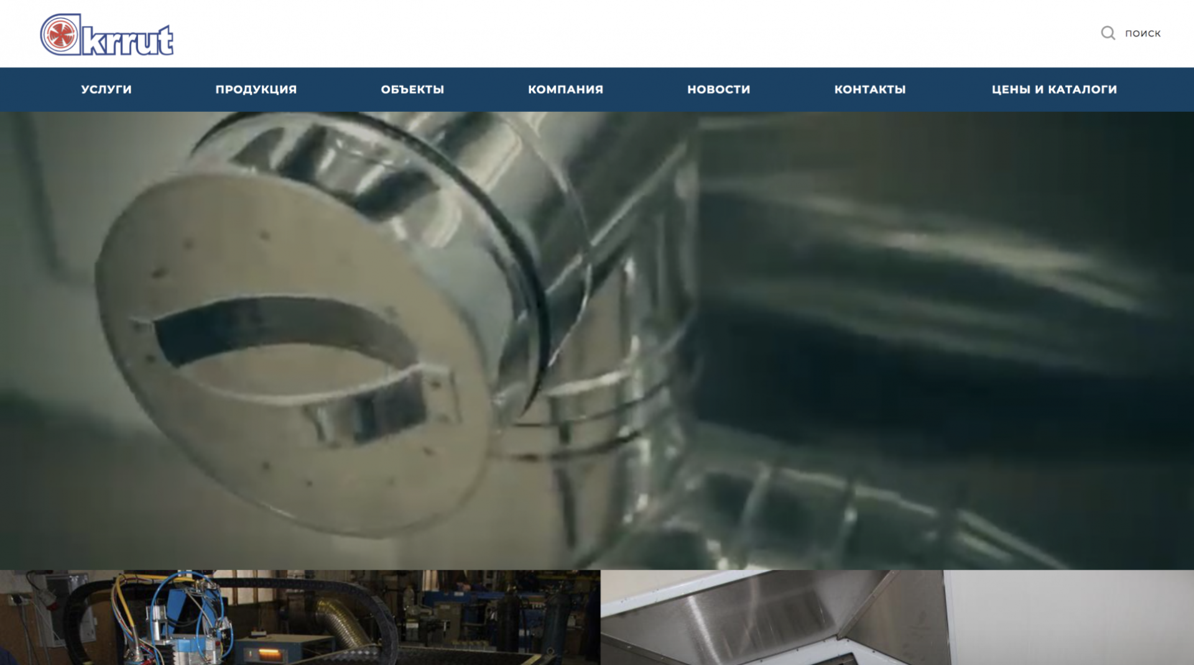
Task: Click the magnifying glass search icon
Action: tap(1108, 33)
